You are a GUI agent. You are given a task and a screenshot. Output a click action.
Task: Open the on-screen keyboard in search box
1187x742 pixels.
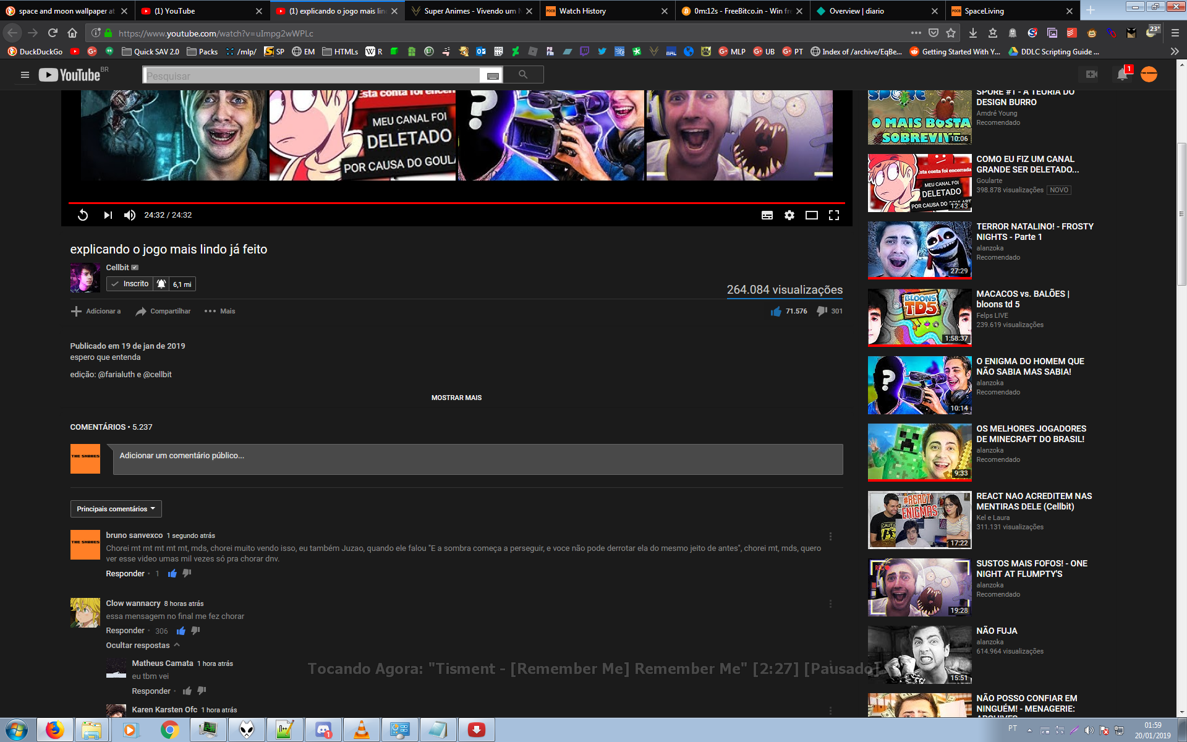coord(493,75)
